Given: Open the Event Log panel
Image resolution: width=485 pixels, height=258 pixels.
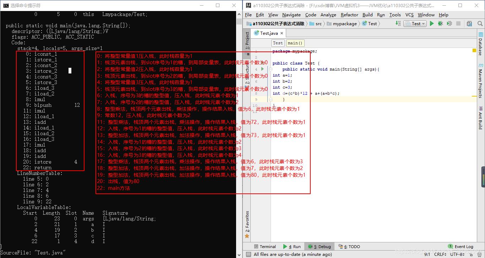Looking at the screenshot, I should (461, 246).
